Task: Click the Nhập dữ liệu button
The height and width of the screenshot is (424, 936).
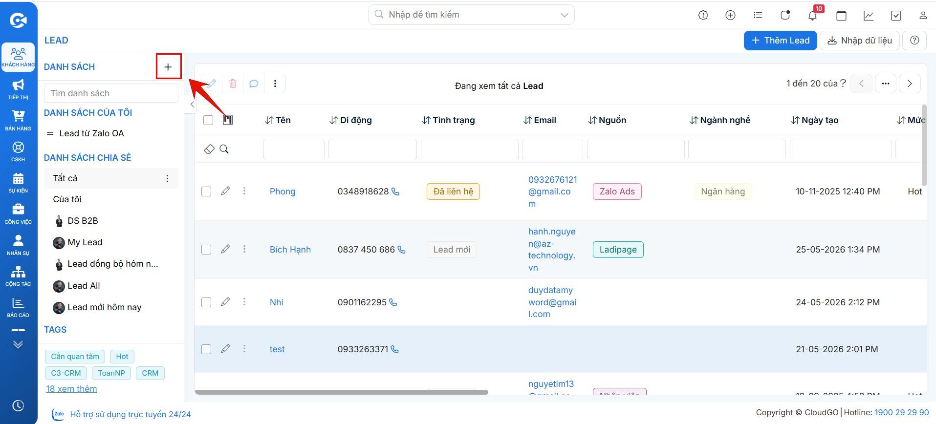Action: [859, 41]
